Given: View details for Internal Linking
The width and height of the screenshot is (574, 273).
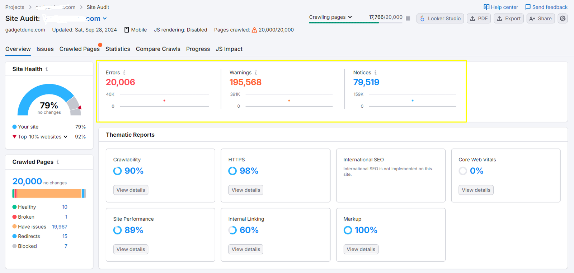Looking at the screenshot, I should (x=246, y=249).
